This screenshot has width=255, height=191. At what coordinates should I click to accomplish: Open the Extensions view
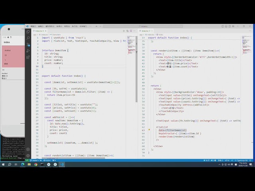(28, 57)
